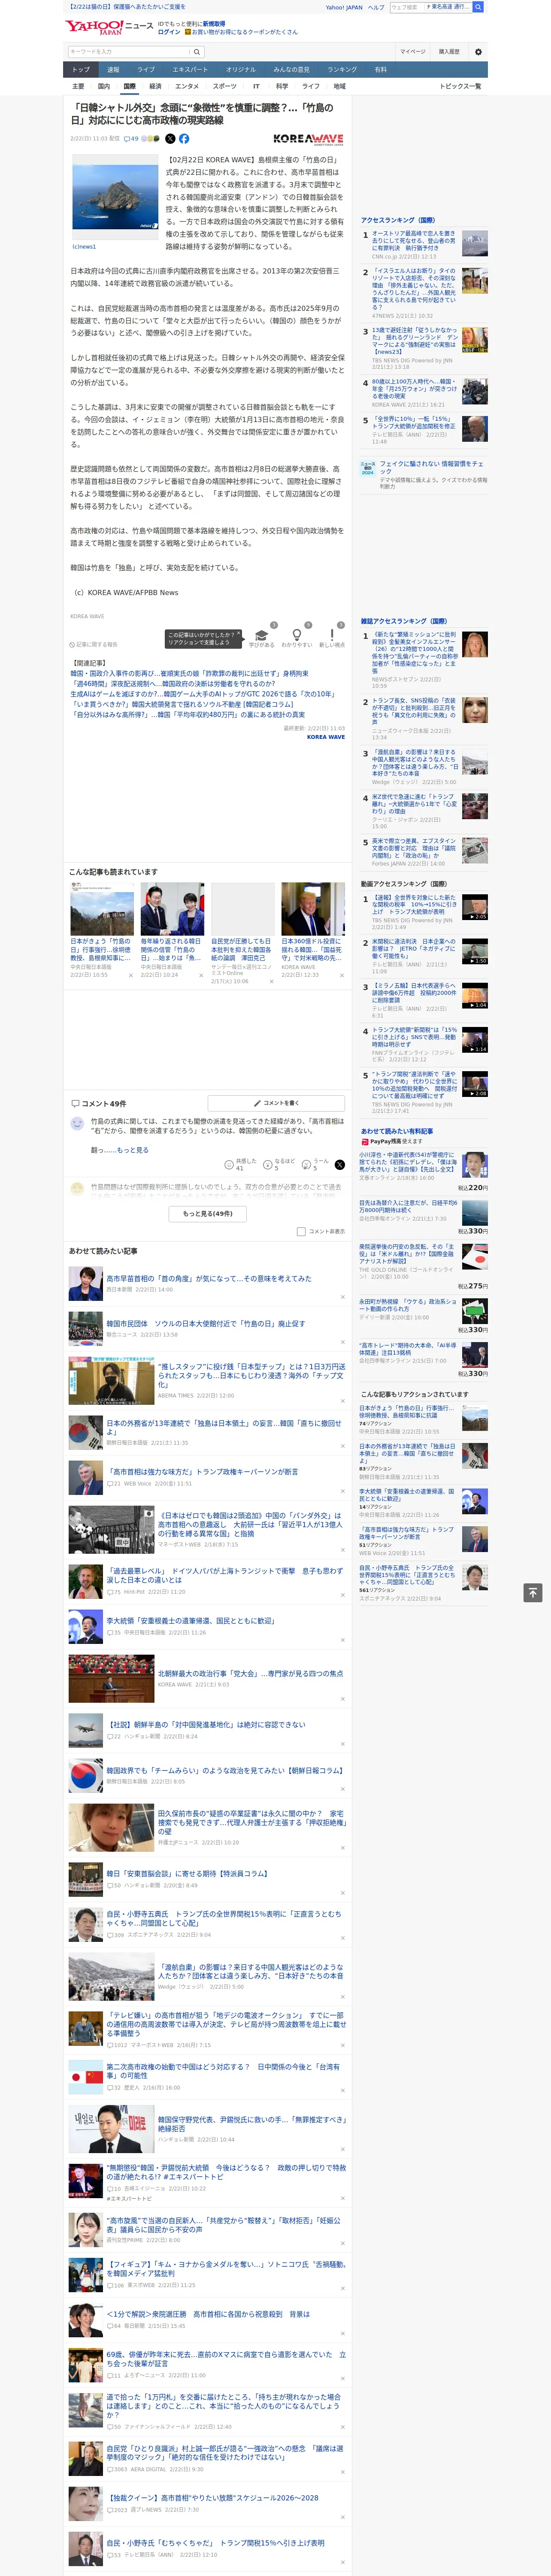Open the トップ tab
The width and height of the screenshot is (551, 2576).
coord(81,69)
